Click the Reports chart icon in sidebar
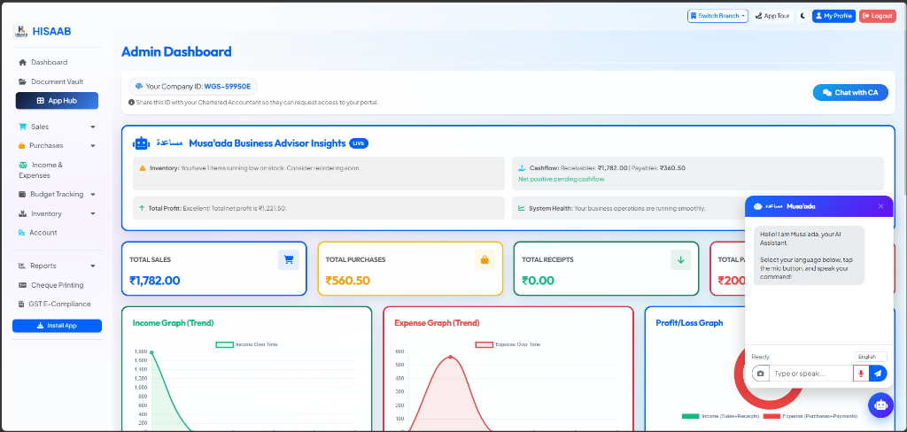The height and width of the screenshot is (432, 907). pyautogui.click(x=22, y=266)
